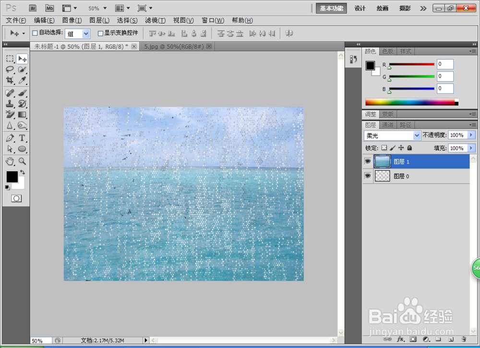Switch to the 5.jpg document tab

click(x=174, y=47)
